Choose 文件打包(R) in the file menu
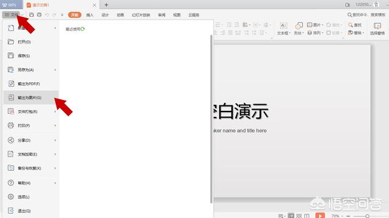This screenshot has width=389, height=218. click(x=31, y=111)
